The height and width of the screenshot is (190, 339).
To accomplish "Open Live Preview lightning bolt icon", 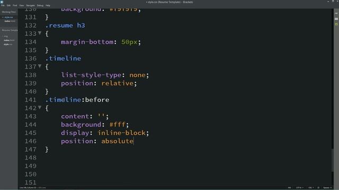I will click(x=336, y=13).
